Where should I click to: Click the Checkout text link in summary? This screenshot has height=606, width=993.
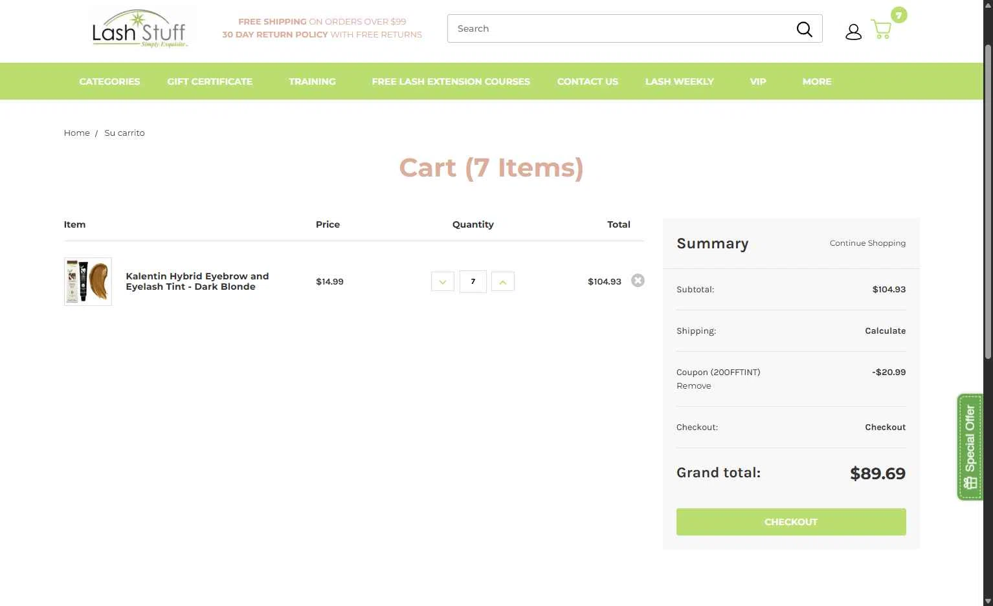[885, 427]
